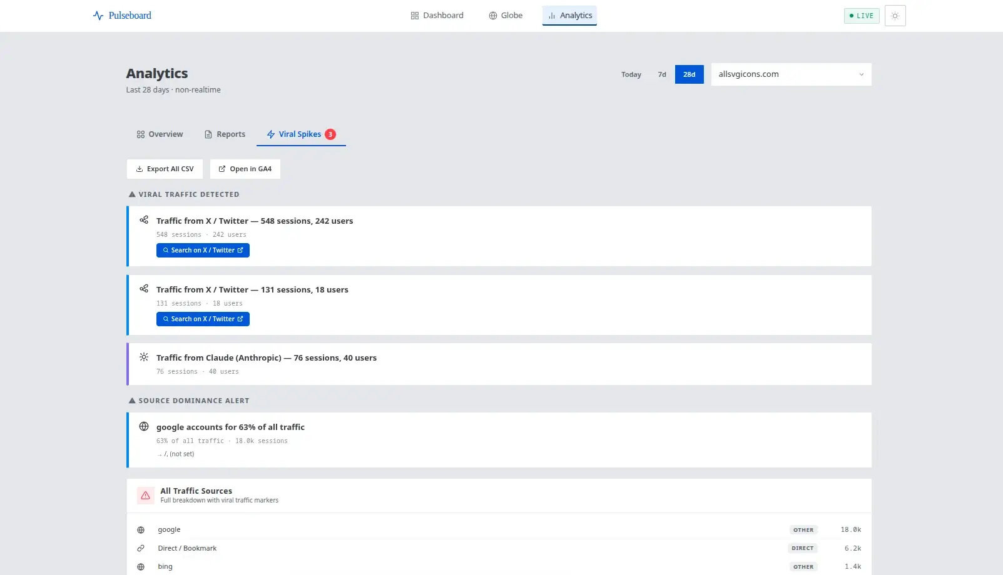1003x575 pixels.
Task: Click Open in GA4 button
Action: 245,169
